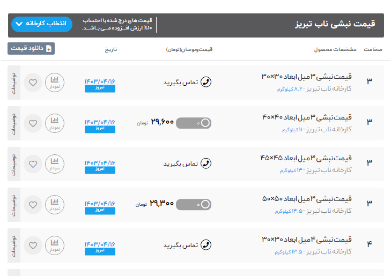Click the 29,300 تومان price value
Viewport: 391px width, 276px height.
click(x=161, y=204)
